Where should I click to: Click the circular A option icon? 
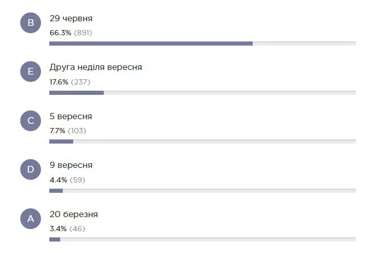click(x=31, y=219)
